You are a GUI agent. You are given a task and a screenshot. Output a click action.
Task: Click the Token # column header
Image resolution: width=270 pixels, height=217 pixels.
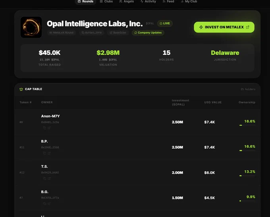[x=25, y=102]
